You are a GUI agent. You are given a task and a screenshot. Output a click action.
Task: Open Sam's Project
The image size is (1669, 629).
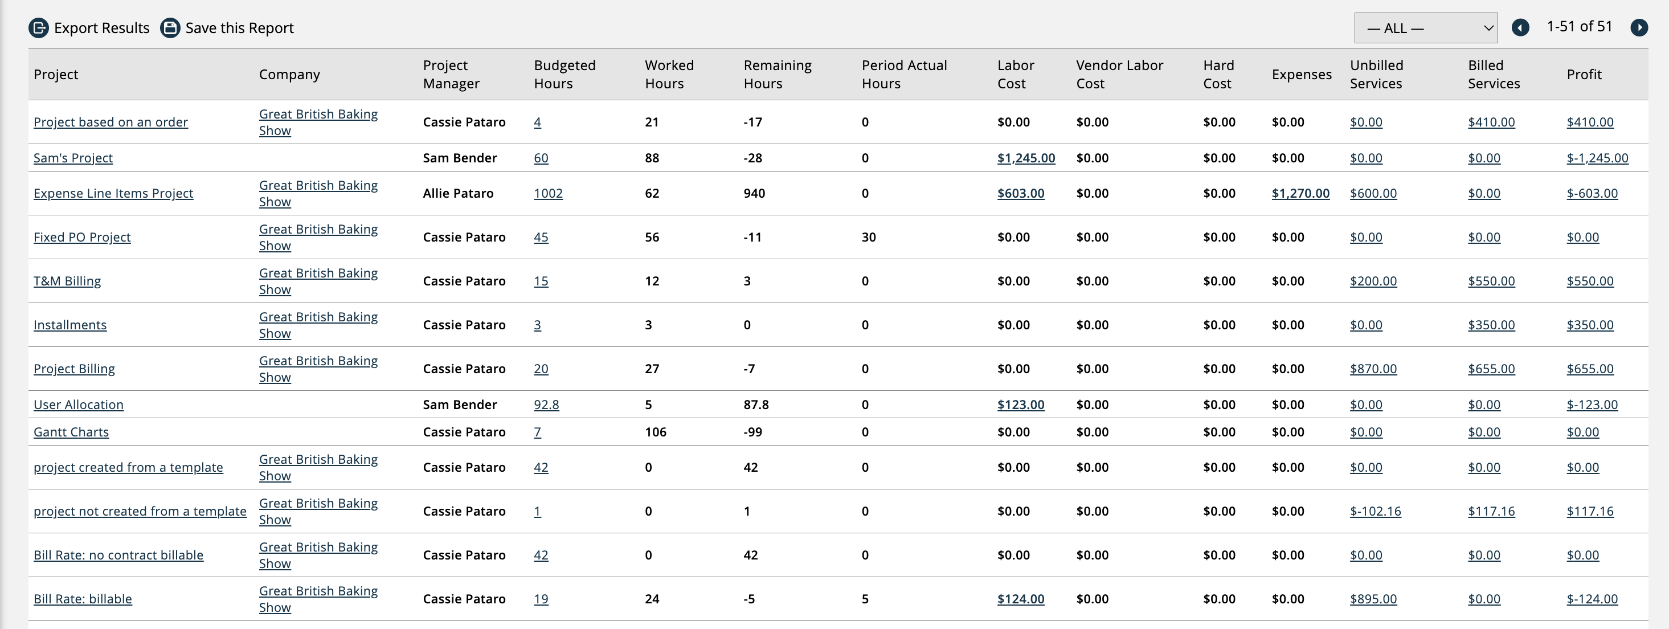[x=72, y=157]
